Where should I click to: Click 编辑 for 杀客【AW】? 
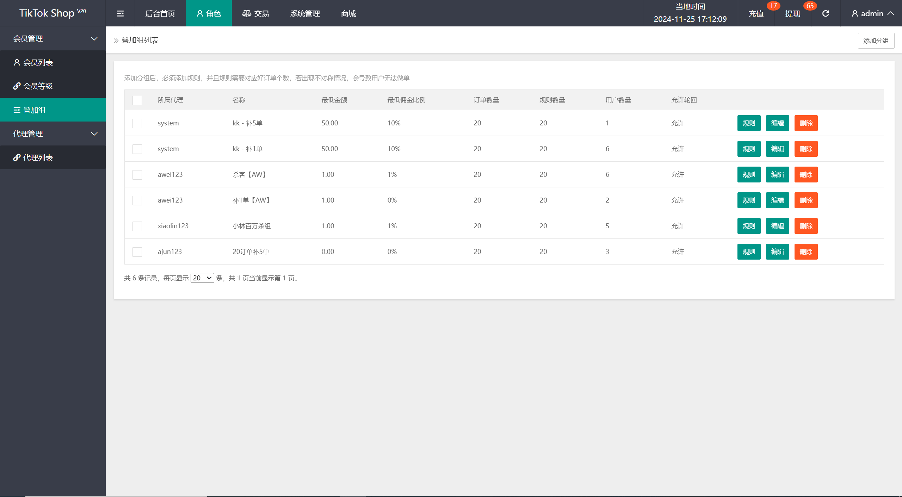(x=777, y=174)
